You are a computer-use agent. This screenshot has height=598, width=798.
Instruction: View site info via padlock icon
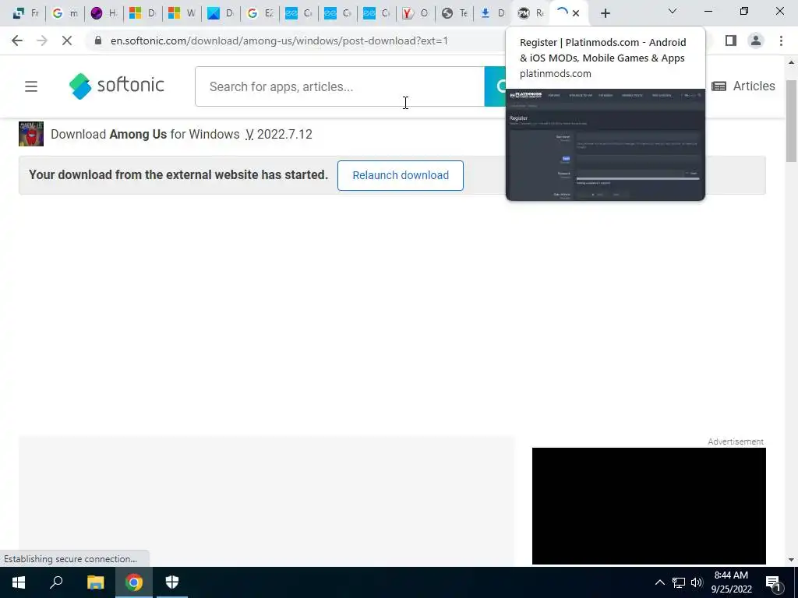(x=98, y=40)
